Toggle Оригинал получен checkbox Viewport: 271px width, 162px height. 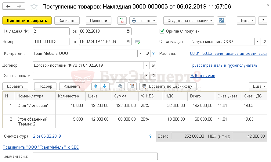point(162,31)
